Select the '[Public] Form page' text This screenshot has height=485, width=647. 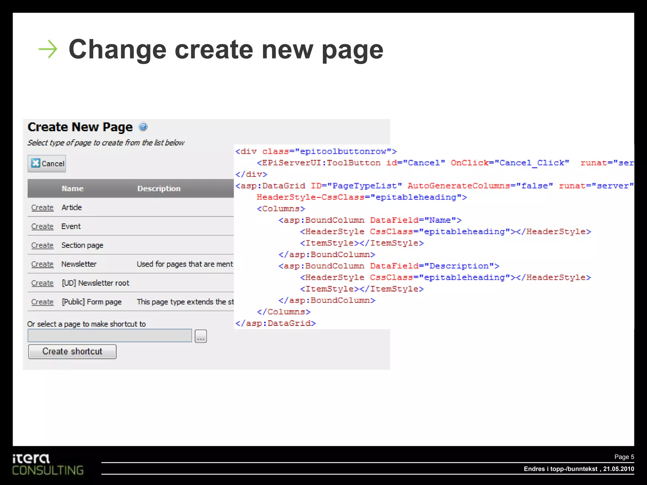(x=92, y=302)
